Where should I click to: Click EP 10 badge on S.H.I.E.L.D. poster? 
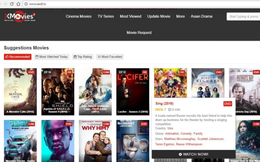tap(47, 72)
